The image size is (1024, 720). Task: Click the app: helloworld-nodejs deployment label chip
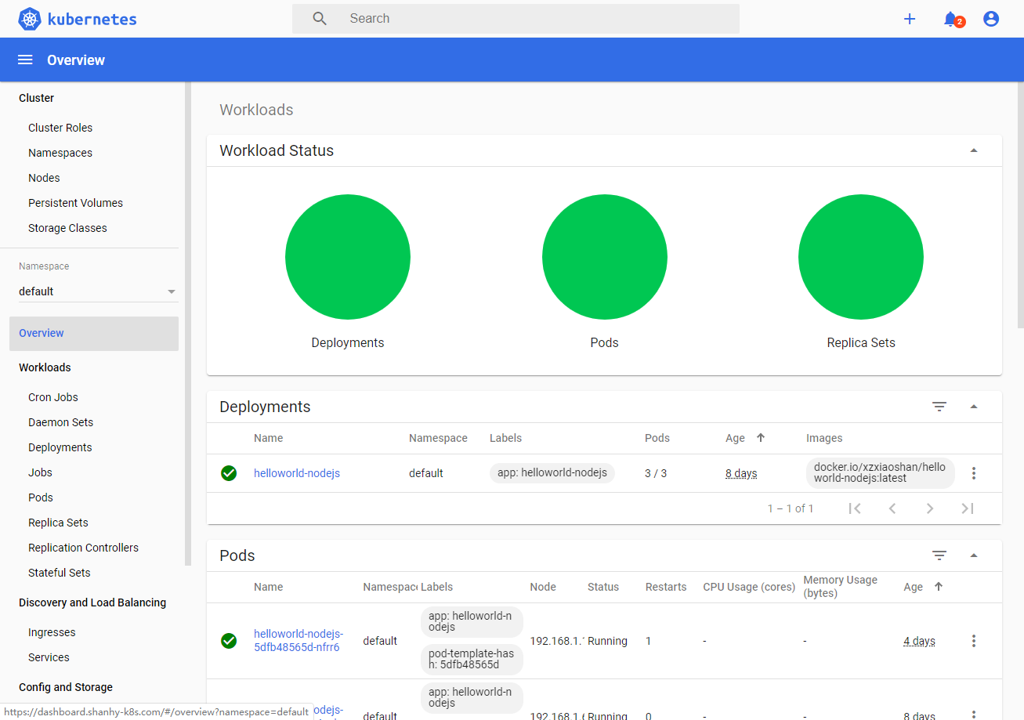552,473
